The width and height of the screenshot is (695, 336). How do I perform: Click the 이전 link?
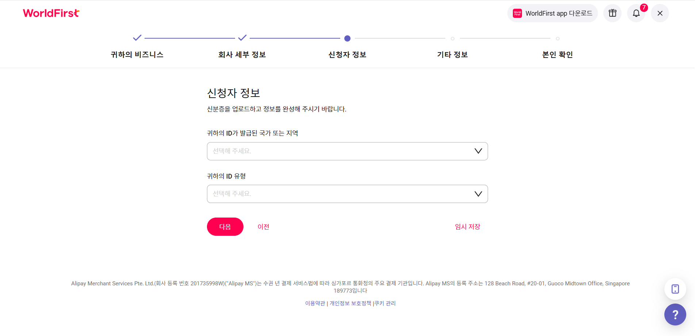tap(264, 227)
